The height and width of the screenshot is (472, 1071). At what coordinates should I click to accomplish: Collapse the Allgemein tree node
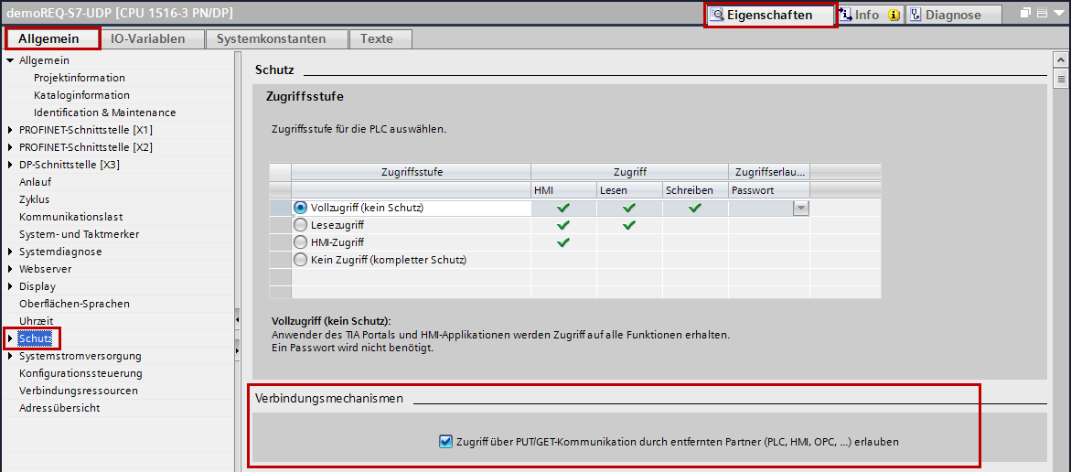click(10, 60)
